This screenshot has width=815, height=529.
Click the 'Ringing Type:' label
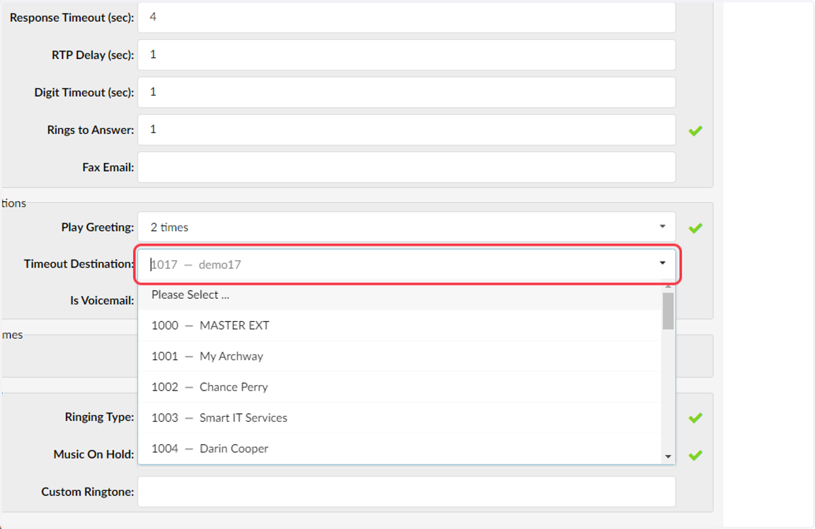(99, 417)
